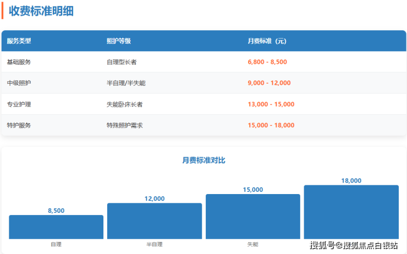Click the 15,000 bar for 失能

253,217
